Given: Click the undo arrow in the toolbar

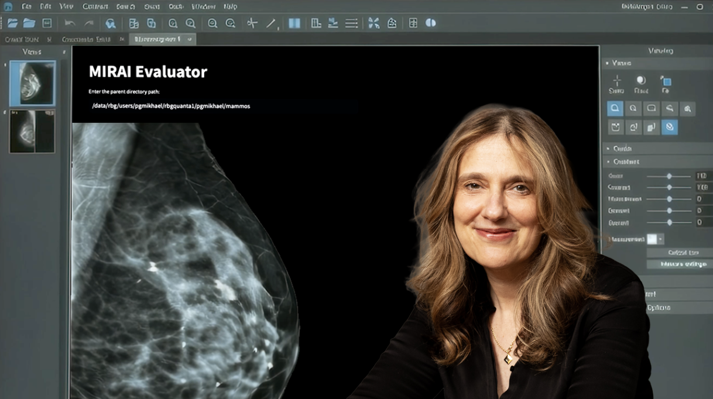Looking at the screenshot, I should 70,23.
